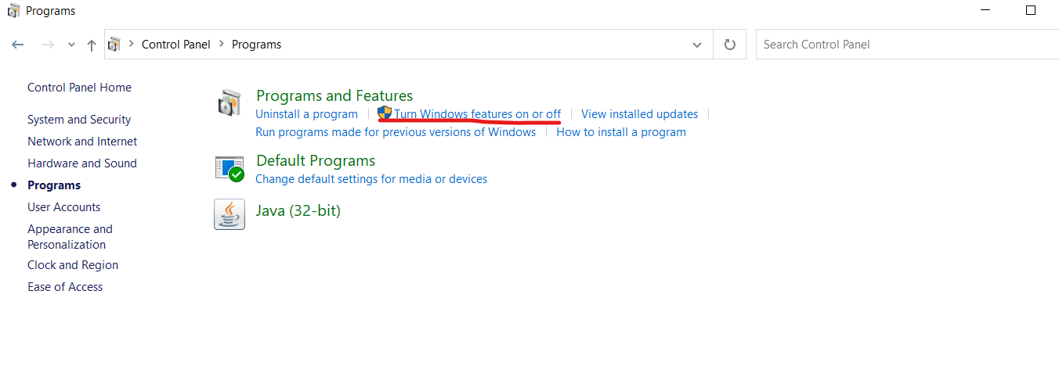Refresh the Control Panel view
The height and width of the screenshot is (366, 1059).
730,45
